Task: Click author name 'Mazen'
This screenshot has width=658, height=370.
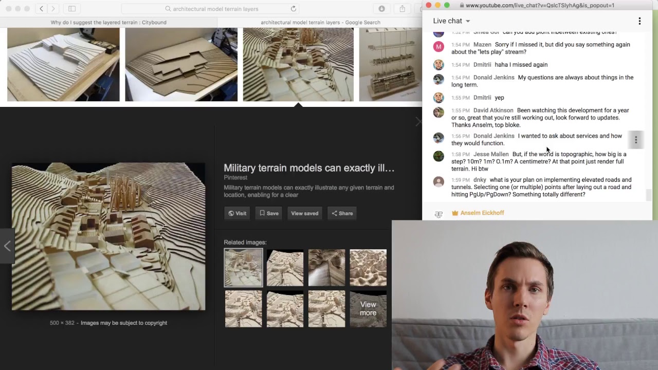Action: tap(482, 45)
